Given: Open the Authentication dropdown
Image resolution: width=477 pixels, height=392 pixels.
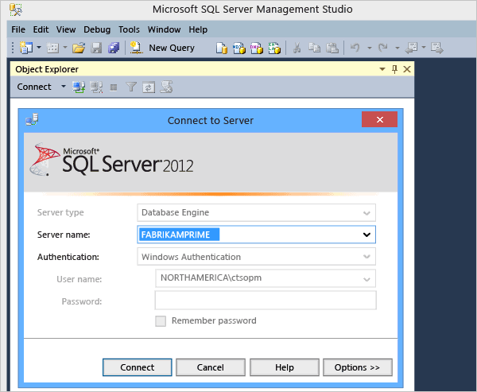Looking at the screenshot, I should (x=366, y=257).
